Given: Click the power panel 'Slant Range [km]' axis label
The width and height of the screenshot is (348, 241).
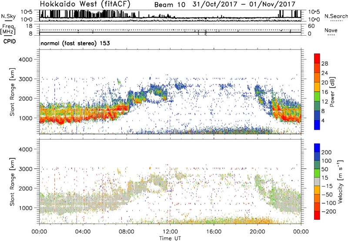Looking at the screenshot, I should pyautogui.click(x=12, y=92).
